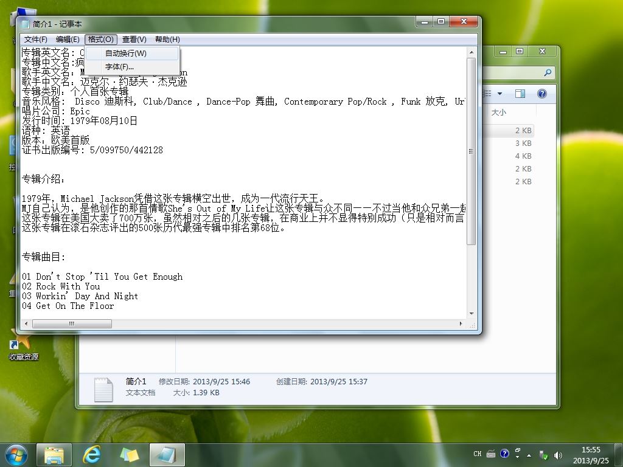Screen dimensions: 623x467
Task: Minimize the Notepad window
Action: pos(424,22)
